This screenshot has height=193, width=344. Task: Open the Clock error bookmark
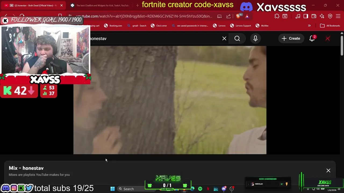pos(159,26)
